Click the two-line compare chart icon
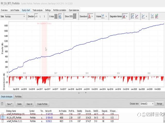The image size is (165, 123). (x=152, y=16)
